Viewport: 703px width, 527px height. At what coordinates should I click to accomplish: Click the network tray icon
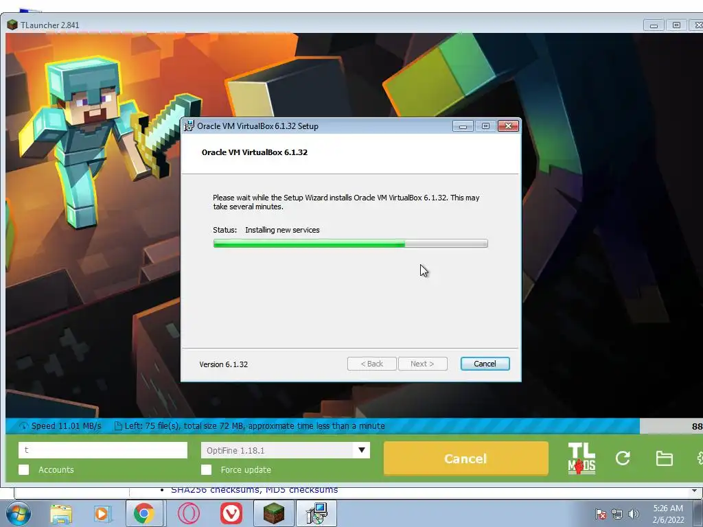click(x=617, y=514)
